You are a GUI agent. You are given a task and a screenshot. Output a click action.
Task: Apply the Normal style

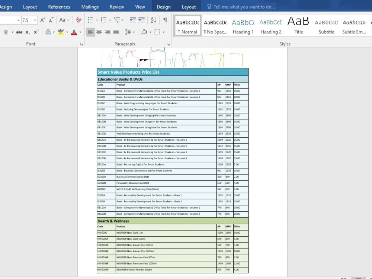tap(187, 26)
